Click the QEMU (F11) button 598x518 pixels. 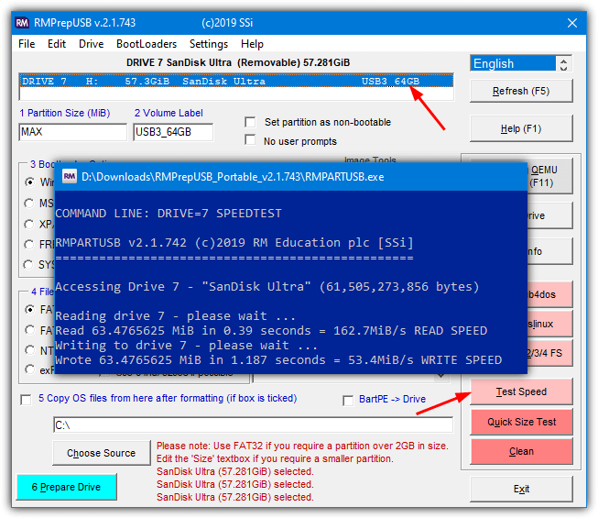point(550,176)
